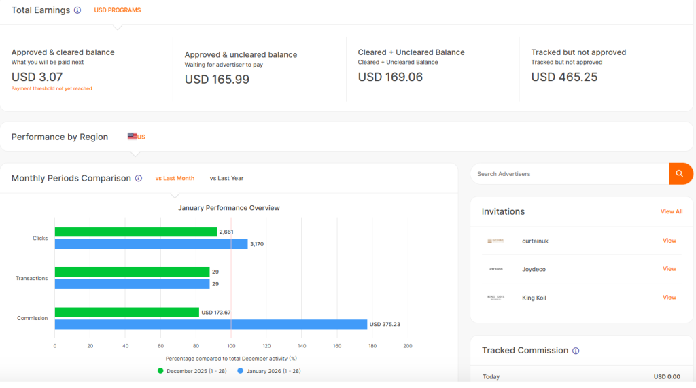Click the blue January Commission bar
Image resolution: width=696 pixels, height=388 pixels.
click(x=211, y=324)
